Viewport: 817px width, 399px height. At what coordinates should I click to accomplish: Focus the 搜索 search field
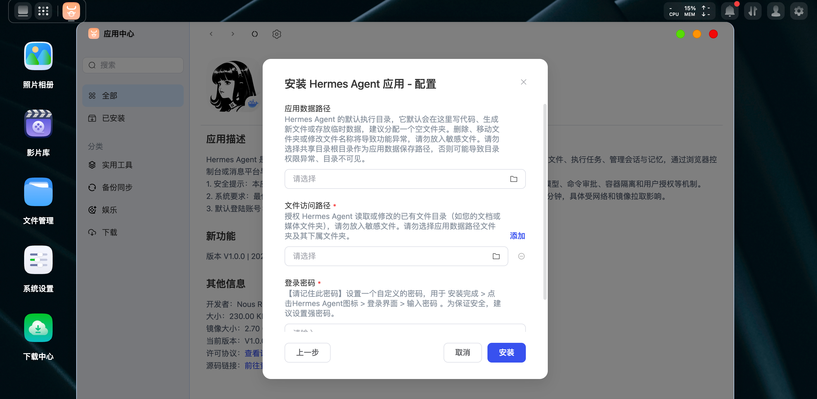(x=133, y=65)
